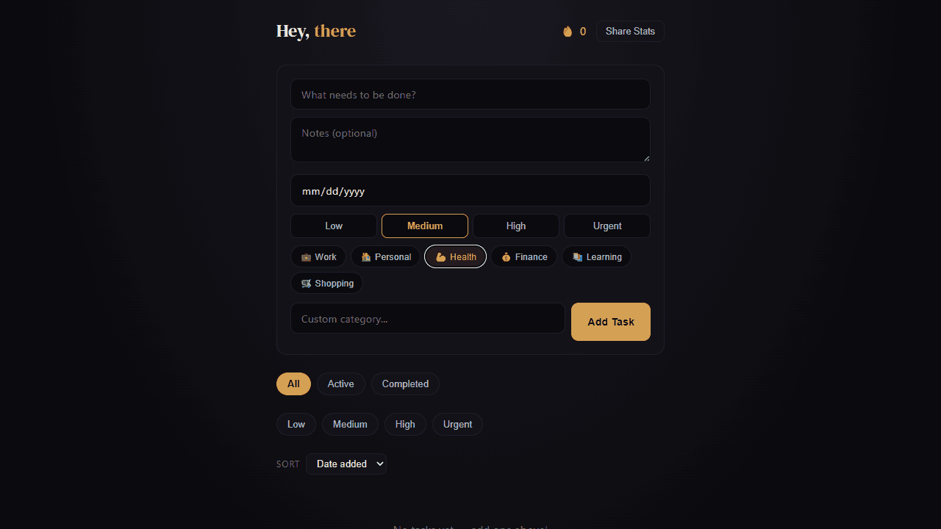Show All tasks filter
Viewport: 941px width, 529px height.
[x=293, y=384]
